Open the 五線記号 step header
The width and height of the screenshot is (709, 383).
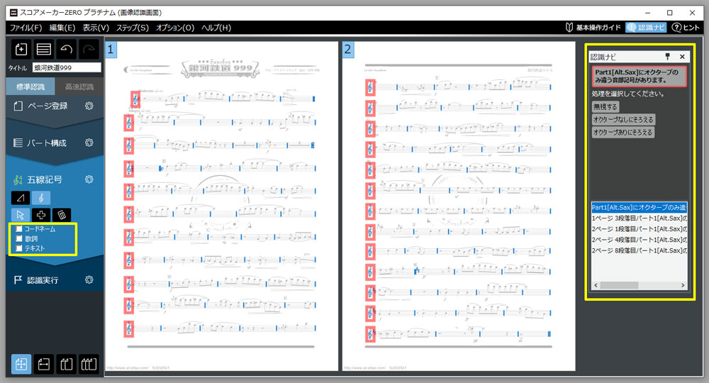[44, 179]
